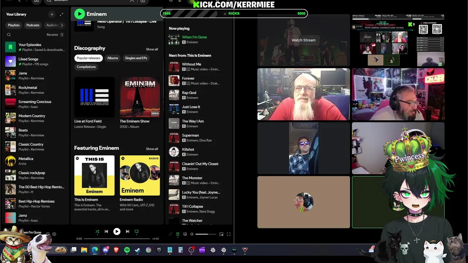
Task: Open the Modern Country playlist
Action: pos(35,118)
